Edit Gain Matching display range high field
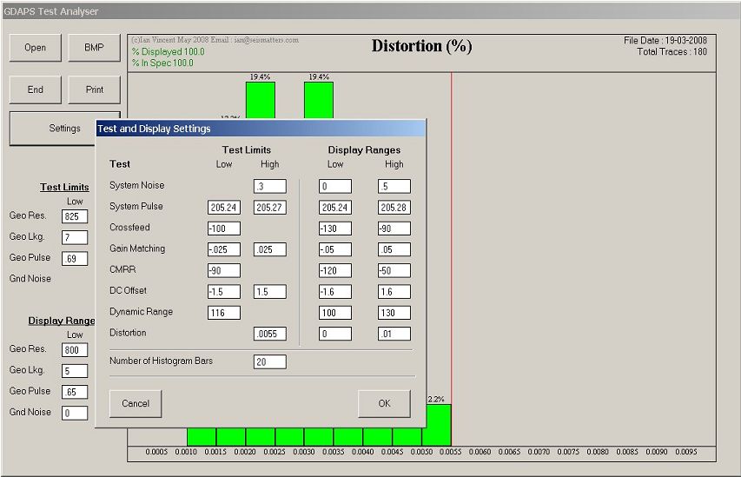Image resolution: width=741 pixels, height=477 pixels. coord(394,249)
